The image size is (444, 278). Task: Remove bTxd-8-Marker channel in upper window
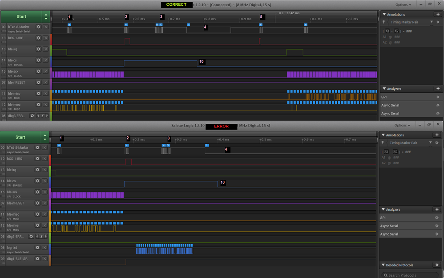45,27
